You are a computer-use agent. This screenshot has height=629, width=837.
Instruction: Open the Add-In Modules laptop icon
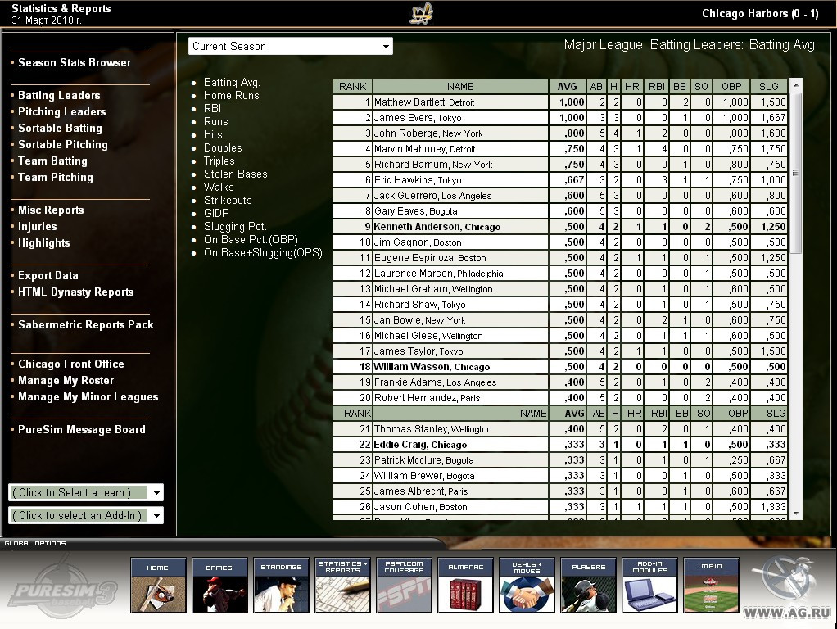[x=649, y=586]
